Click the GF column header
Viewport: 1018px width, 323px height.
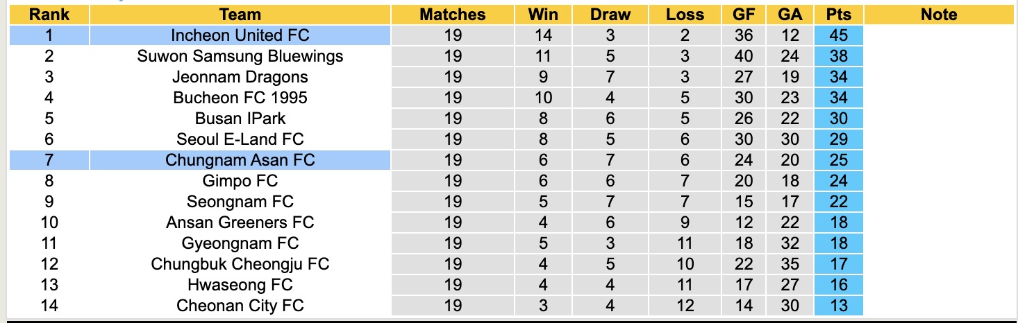[744, 15]
